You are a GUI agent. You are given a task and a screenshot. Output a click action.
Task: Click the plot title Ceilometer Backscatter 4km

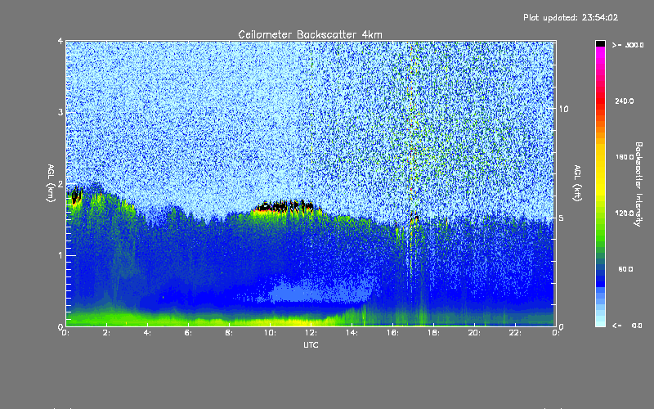(310, 34)
